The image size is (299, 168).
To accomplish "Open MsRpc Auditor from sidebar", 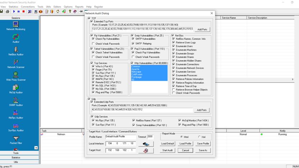I will pyautogui.click(x=16, y=115).
